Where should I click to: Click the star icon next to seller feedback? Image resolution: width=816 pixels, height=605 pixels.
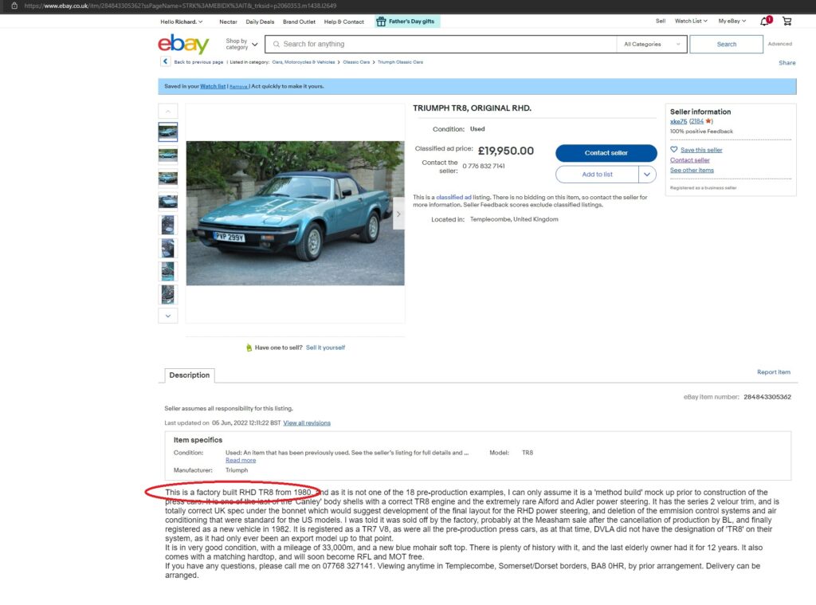[708, 121]
